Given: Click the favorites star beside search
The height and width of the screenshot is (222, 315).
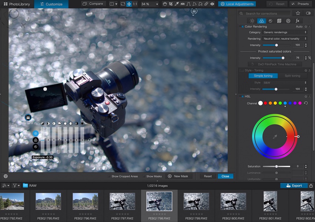Looking at the screenshot, I should [x=298, y=13].
